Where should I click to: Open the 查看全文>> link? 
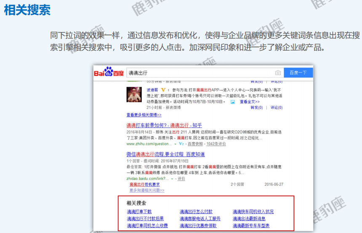(x=250, y=102)
